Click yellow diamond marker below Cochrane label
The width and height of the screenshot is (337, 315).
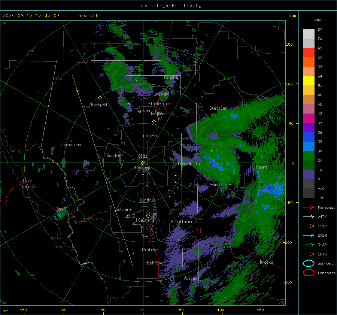pos(128,216)
